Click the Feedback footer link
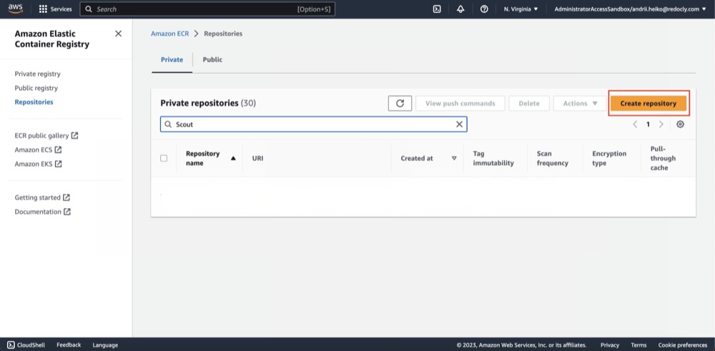Screen dimensions: 715x351 point(69,345)
